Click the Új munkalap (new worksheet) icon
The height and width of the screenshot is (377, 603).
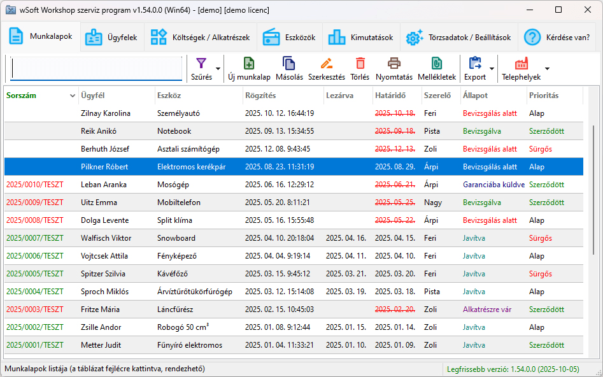249,64
